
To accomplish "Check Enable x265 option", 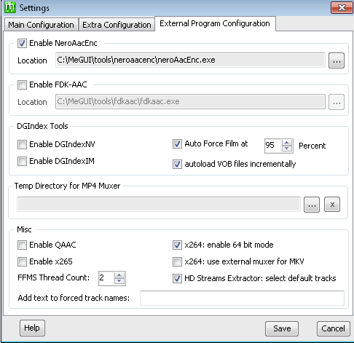I will tap(22, 261).
